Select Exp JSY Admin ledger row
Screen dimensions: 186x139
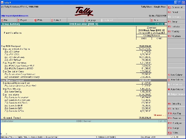[x=84, y=52]
